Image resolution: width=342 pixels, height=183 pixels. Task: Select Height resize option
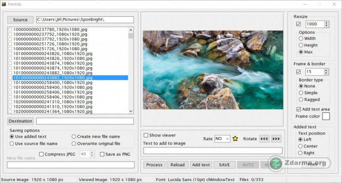tap(301, 45)
